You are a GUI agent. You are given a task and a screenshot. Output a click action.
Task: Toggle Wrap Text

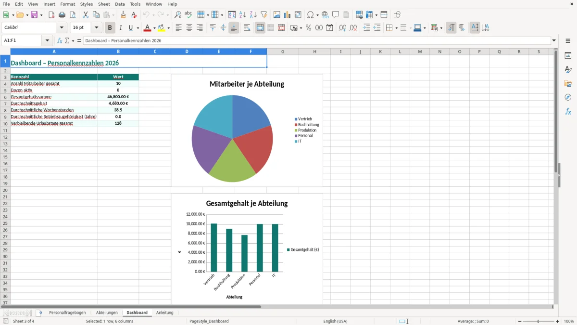247,28
